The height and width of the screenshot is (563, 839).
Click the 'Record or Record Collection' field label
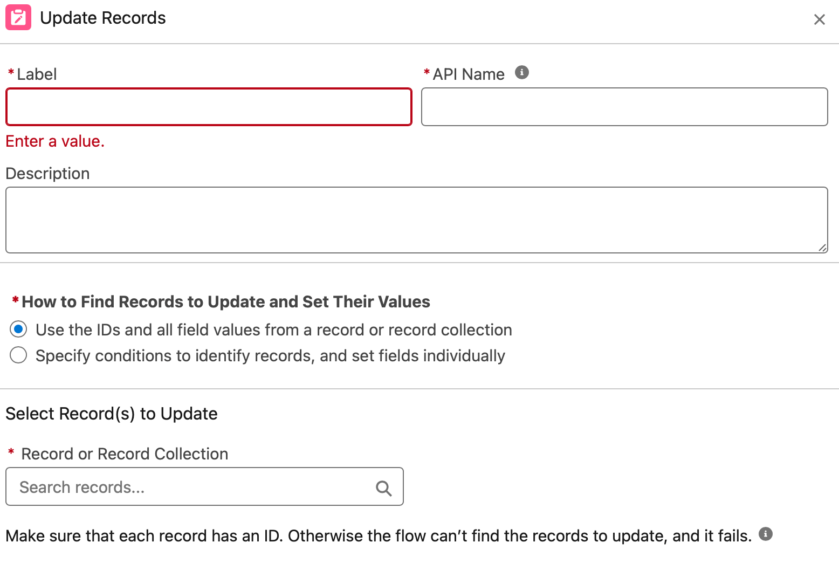click(125, 454)
